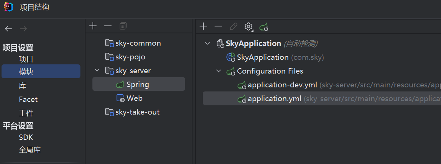Click the forward navigation arrow
This screenshot has width=441, height=164.
[23, 29]
